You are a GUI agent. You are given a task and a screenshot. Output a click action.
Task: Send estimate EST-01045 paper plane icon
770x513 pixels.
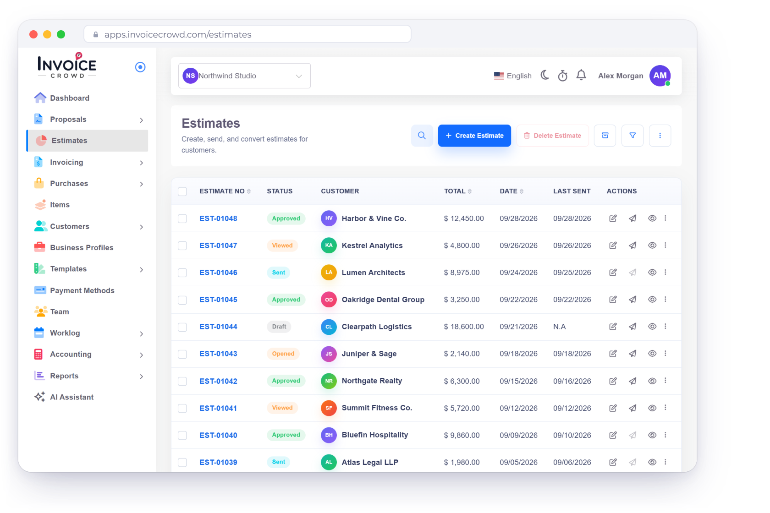coord(632,300)
